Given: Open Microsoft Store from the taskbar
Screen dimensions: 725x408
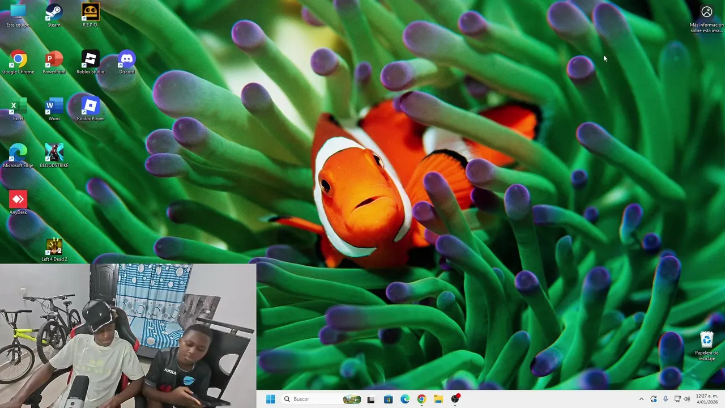Looking at the screenshot, I should pyautogui.click(x=388, y=399).
